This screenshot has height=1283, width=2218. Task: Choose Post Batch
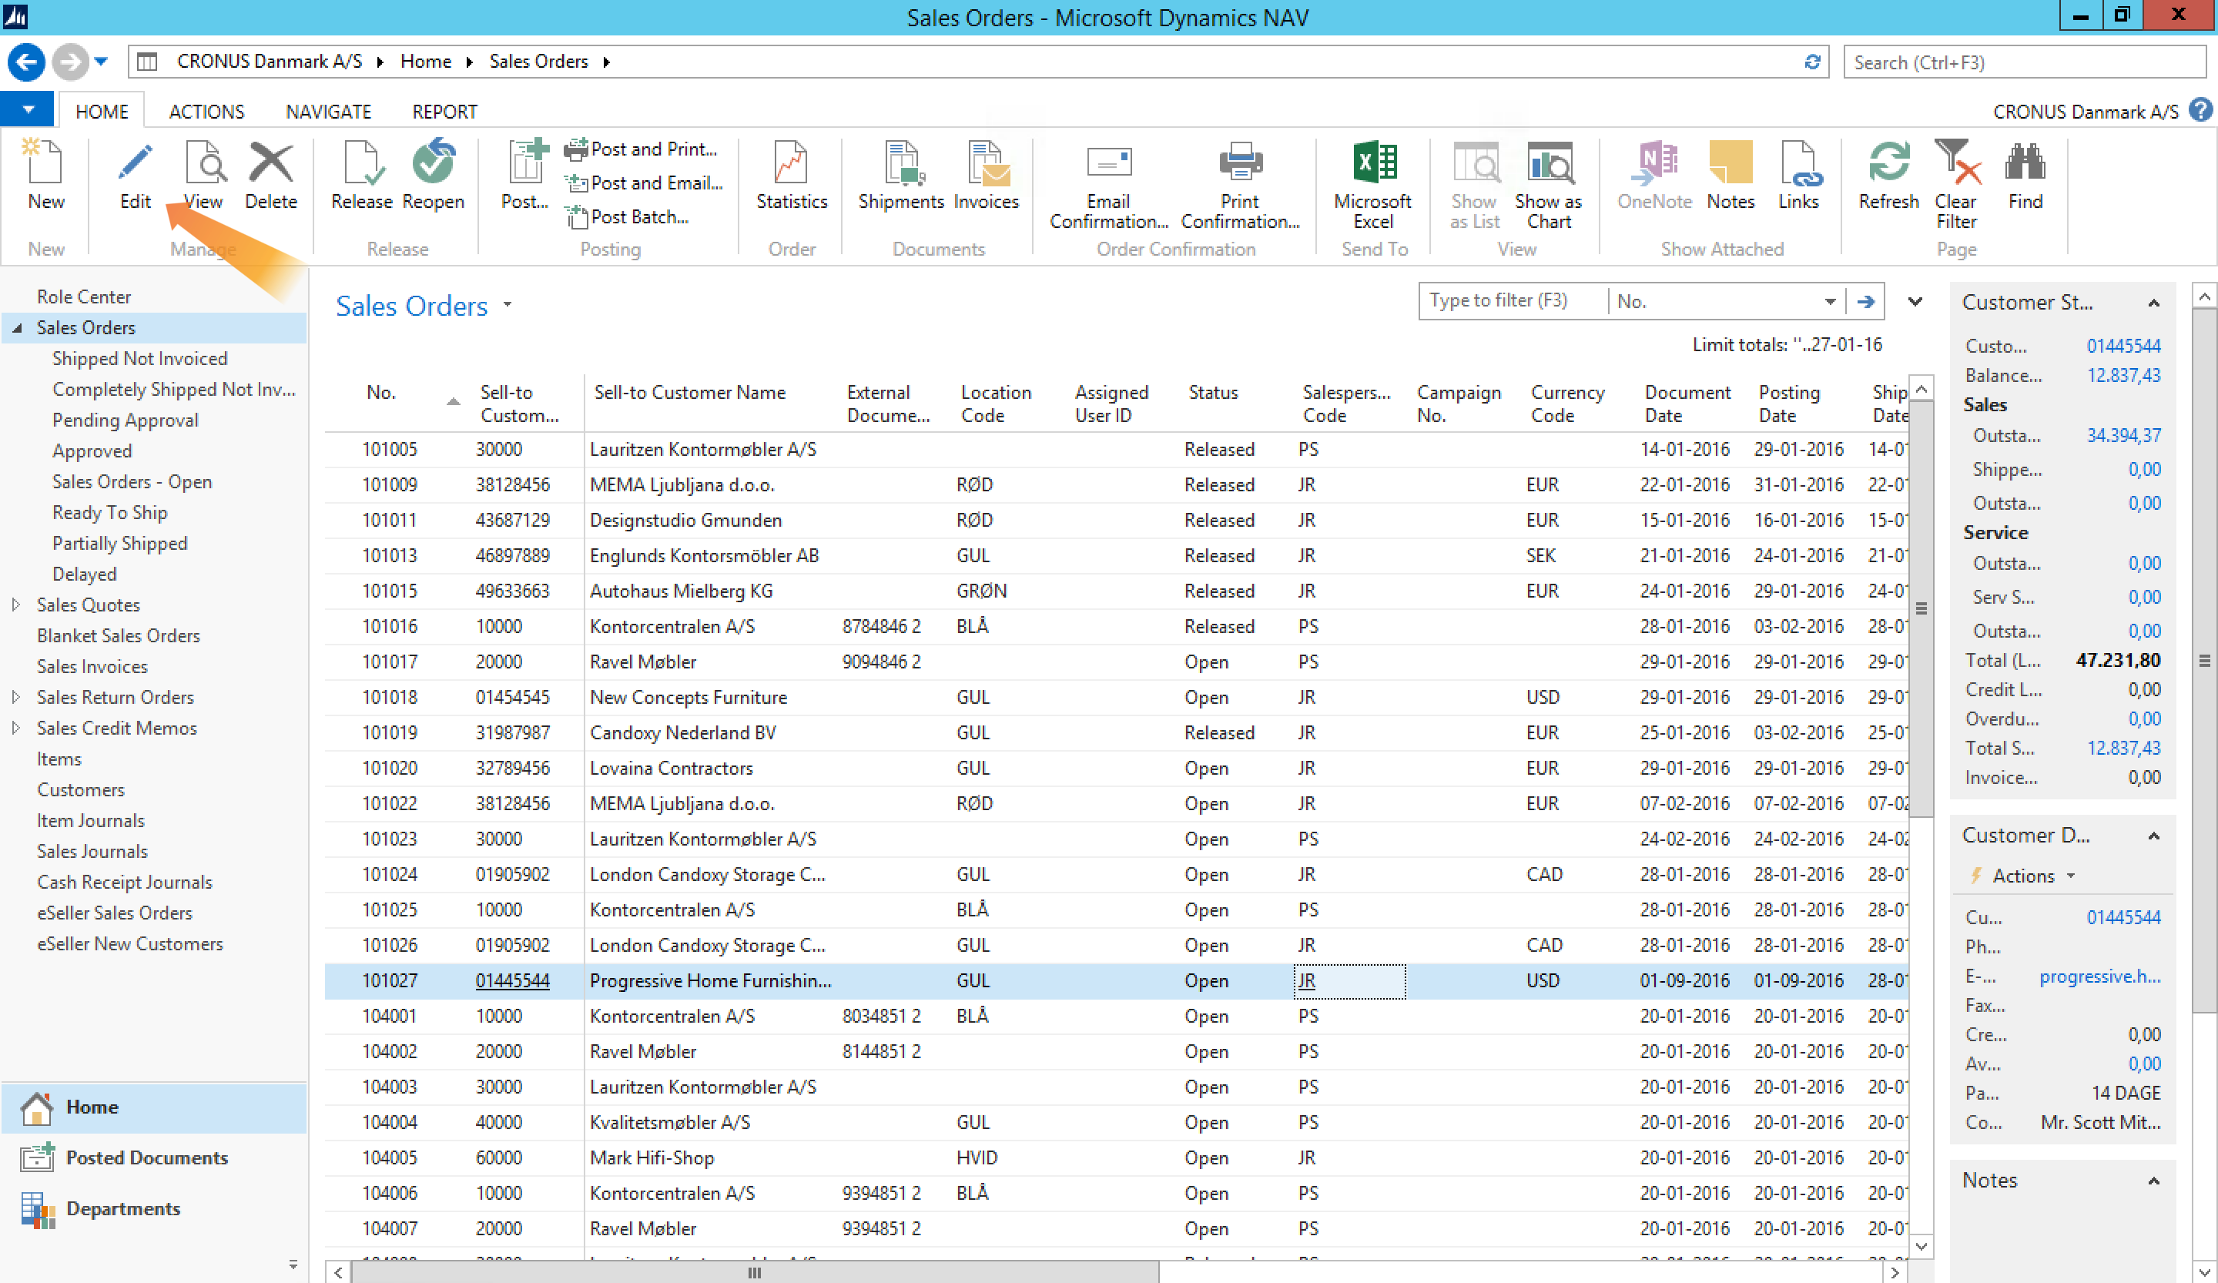[628, 216]
